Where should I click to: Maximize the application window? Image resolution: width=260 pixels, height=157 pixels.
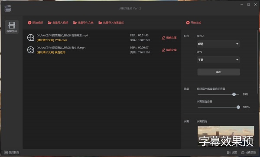click(x=248, y=5)
